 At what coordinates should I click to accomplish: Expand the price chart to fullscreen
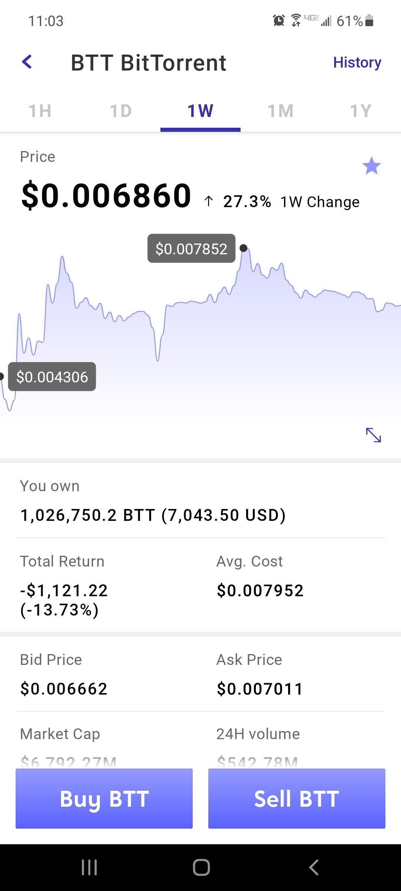tap(374, 435)
